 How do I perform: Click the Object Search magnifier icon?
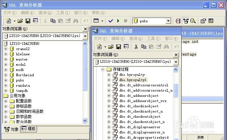[193, 21]
